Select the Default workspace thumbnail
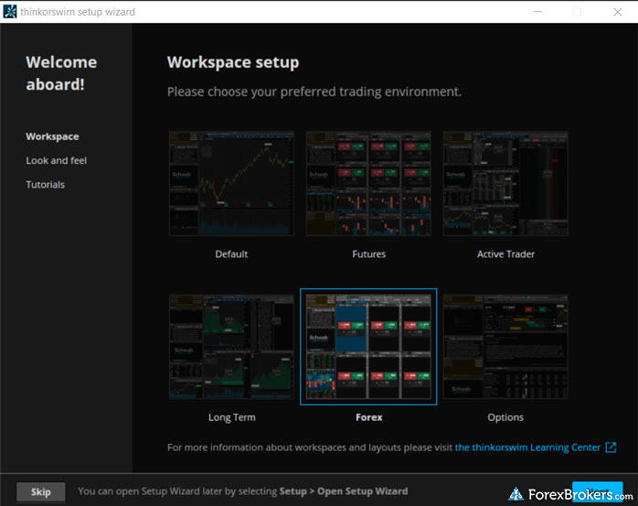The image size is (638, 506). click(x=231, y=183)
